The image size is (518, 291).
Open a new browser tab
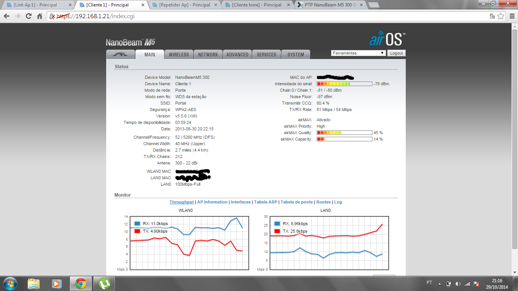click(374, 5)
